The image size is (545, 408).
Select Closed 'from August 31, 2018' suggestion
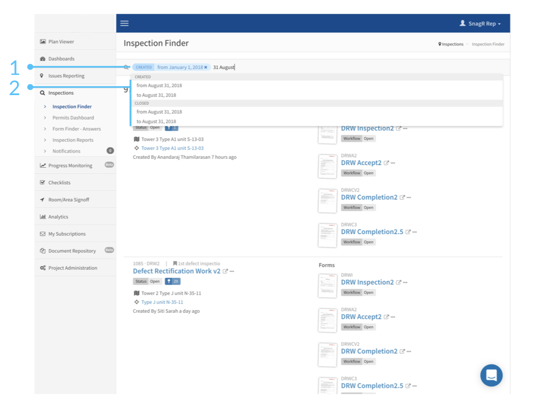pos(317,112)
